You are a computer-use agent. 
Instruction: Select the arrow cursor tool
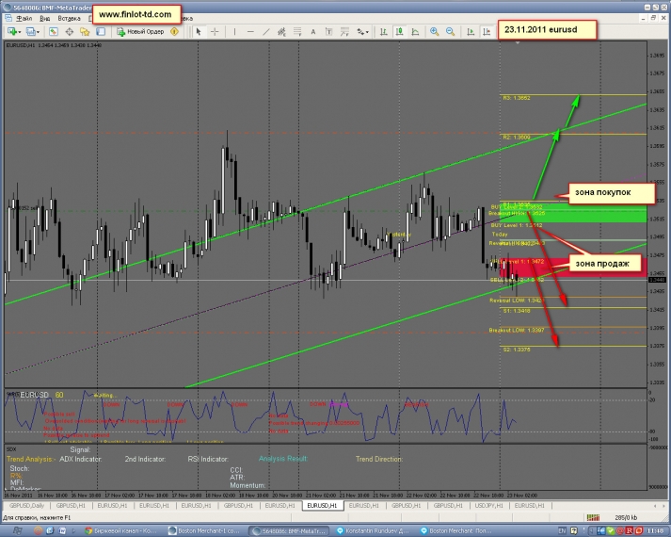199,31
